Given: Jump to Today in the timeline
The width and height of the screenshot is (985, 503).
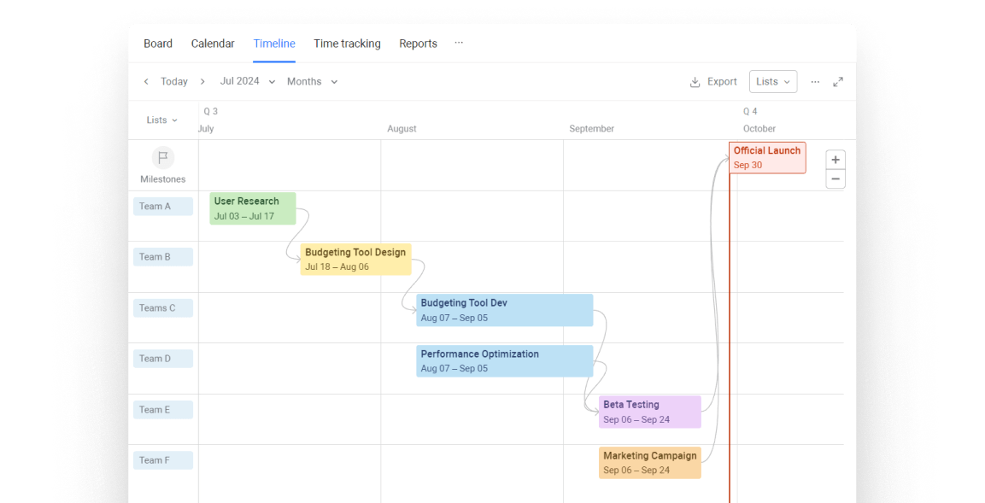Looking at the screenshot, I should point(174,82).
